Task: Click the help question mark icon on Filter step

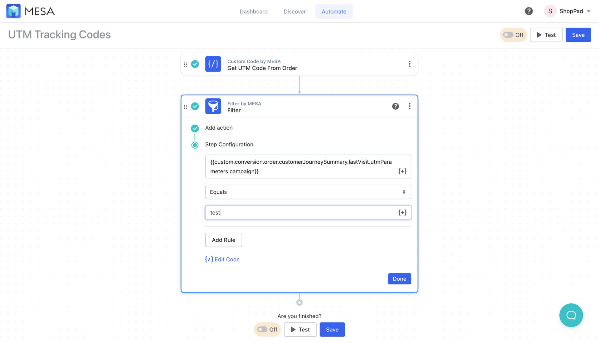Action: [x=395, y=106]
